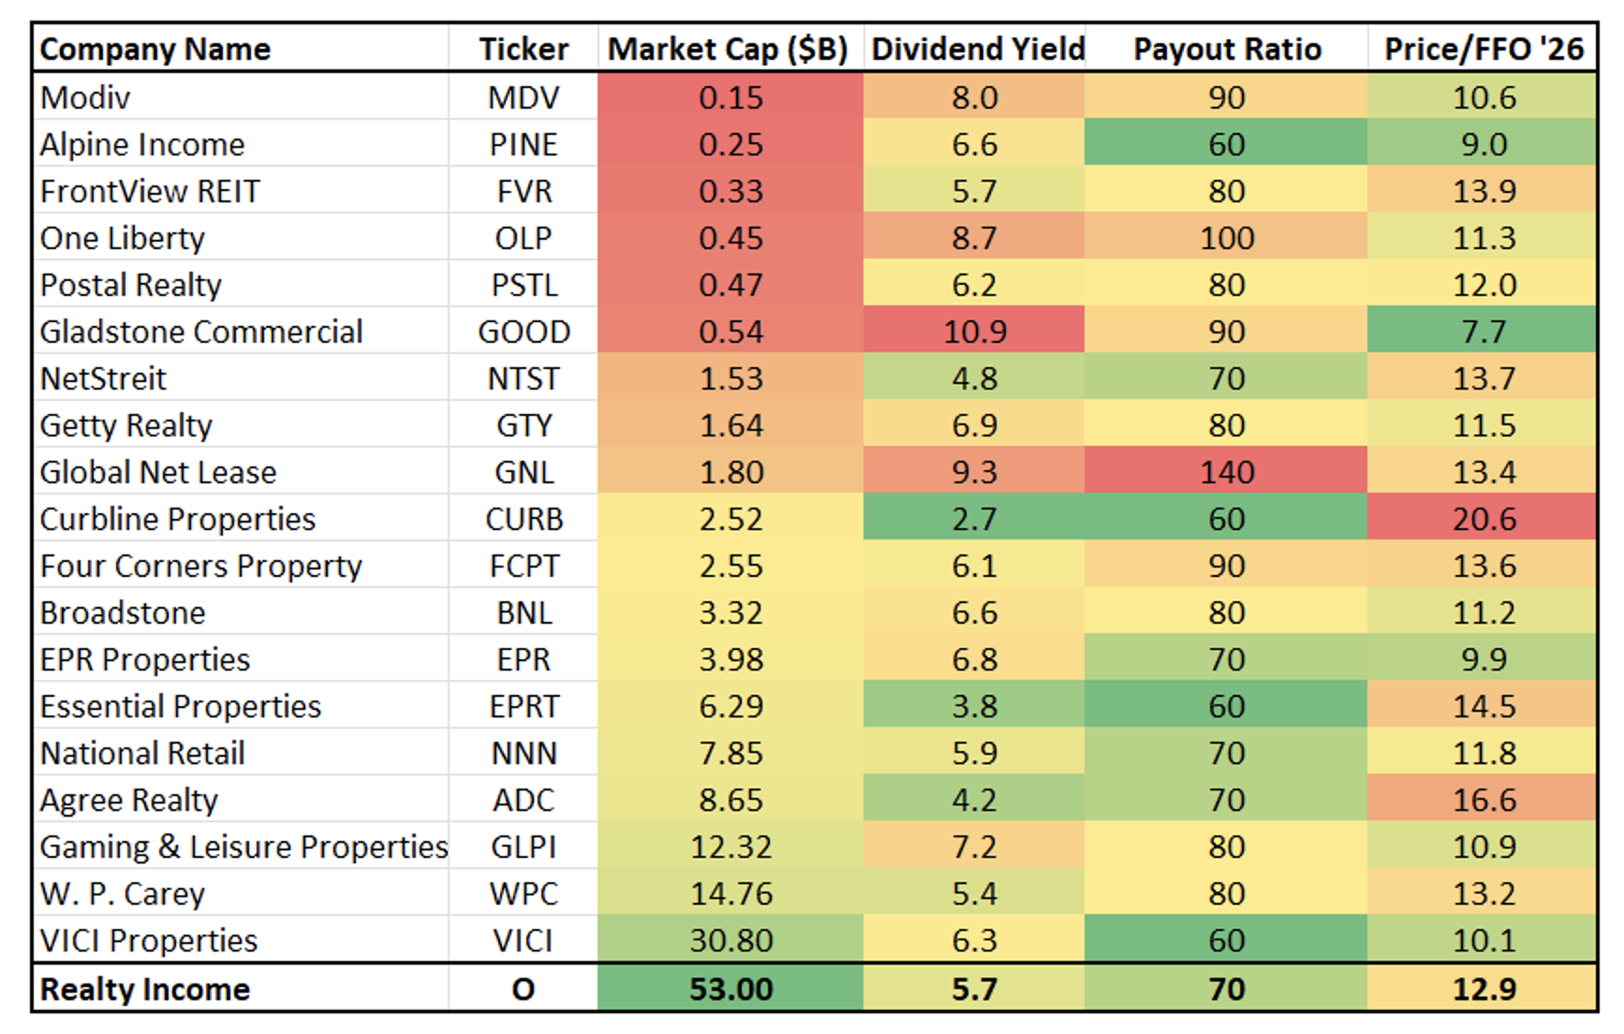Select One Liberty's 100 payout ratio cell
The height and width of the screenshot is (1034, 1624).
pos(1227,238)
